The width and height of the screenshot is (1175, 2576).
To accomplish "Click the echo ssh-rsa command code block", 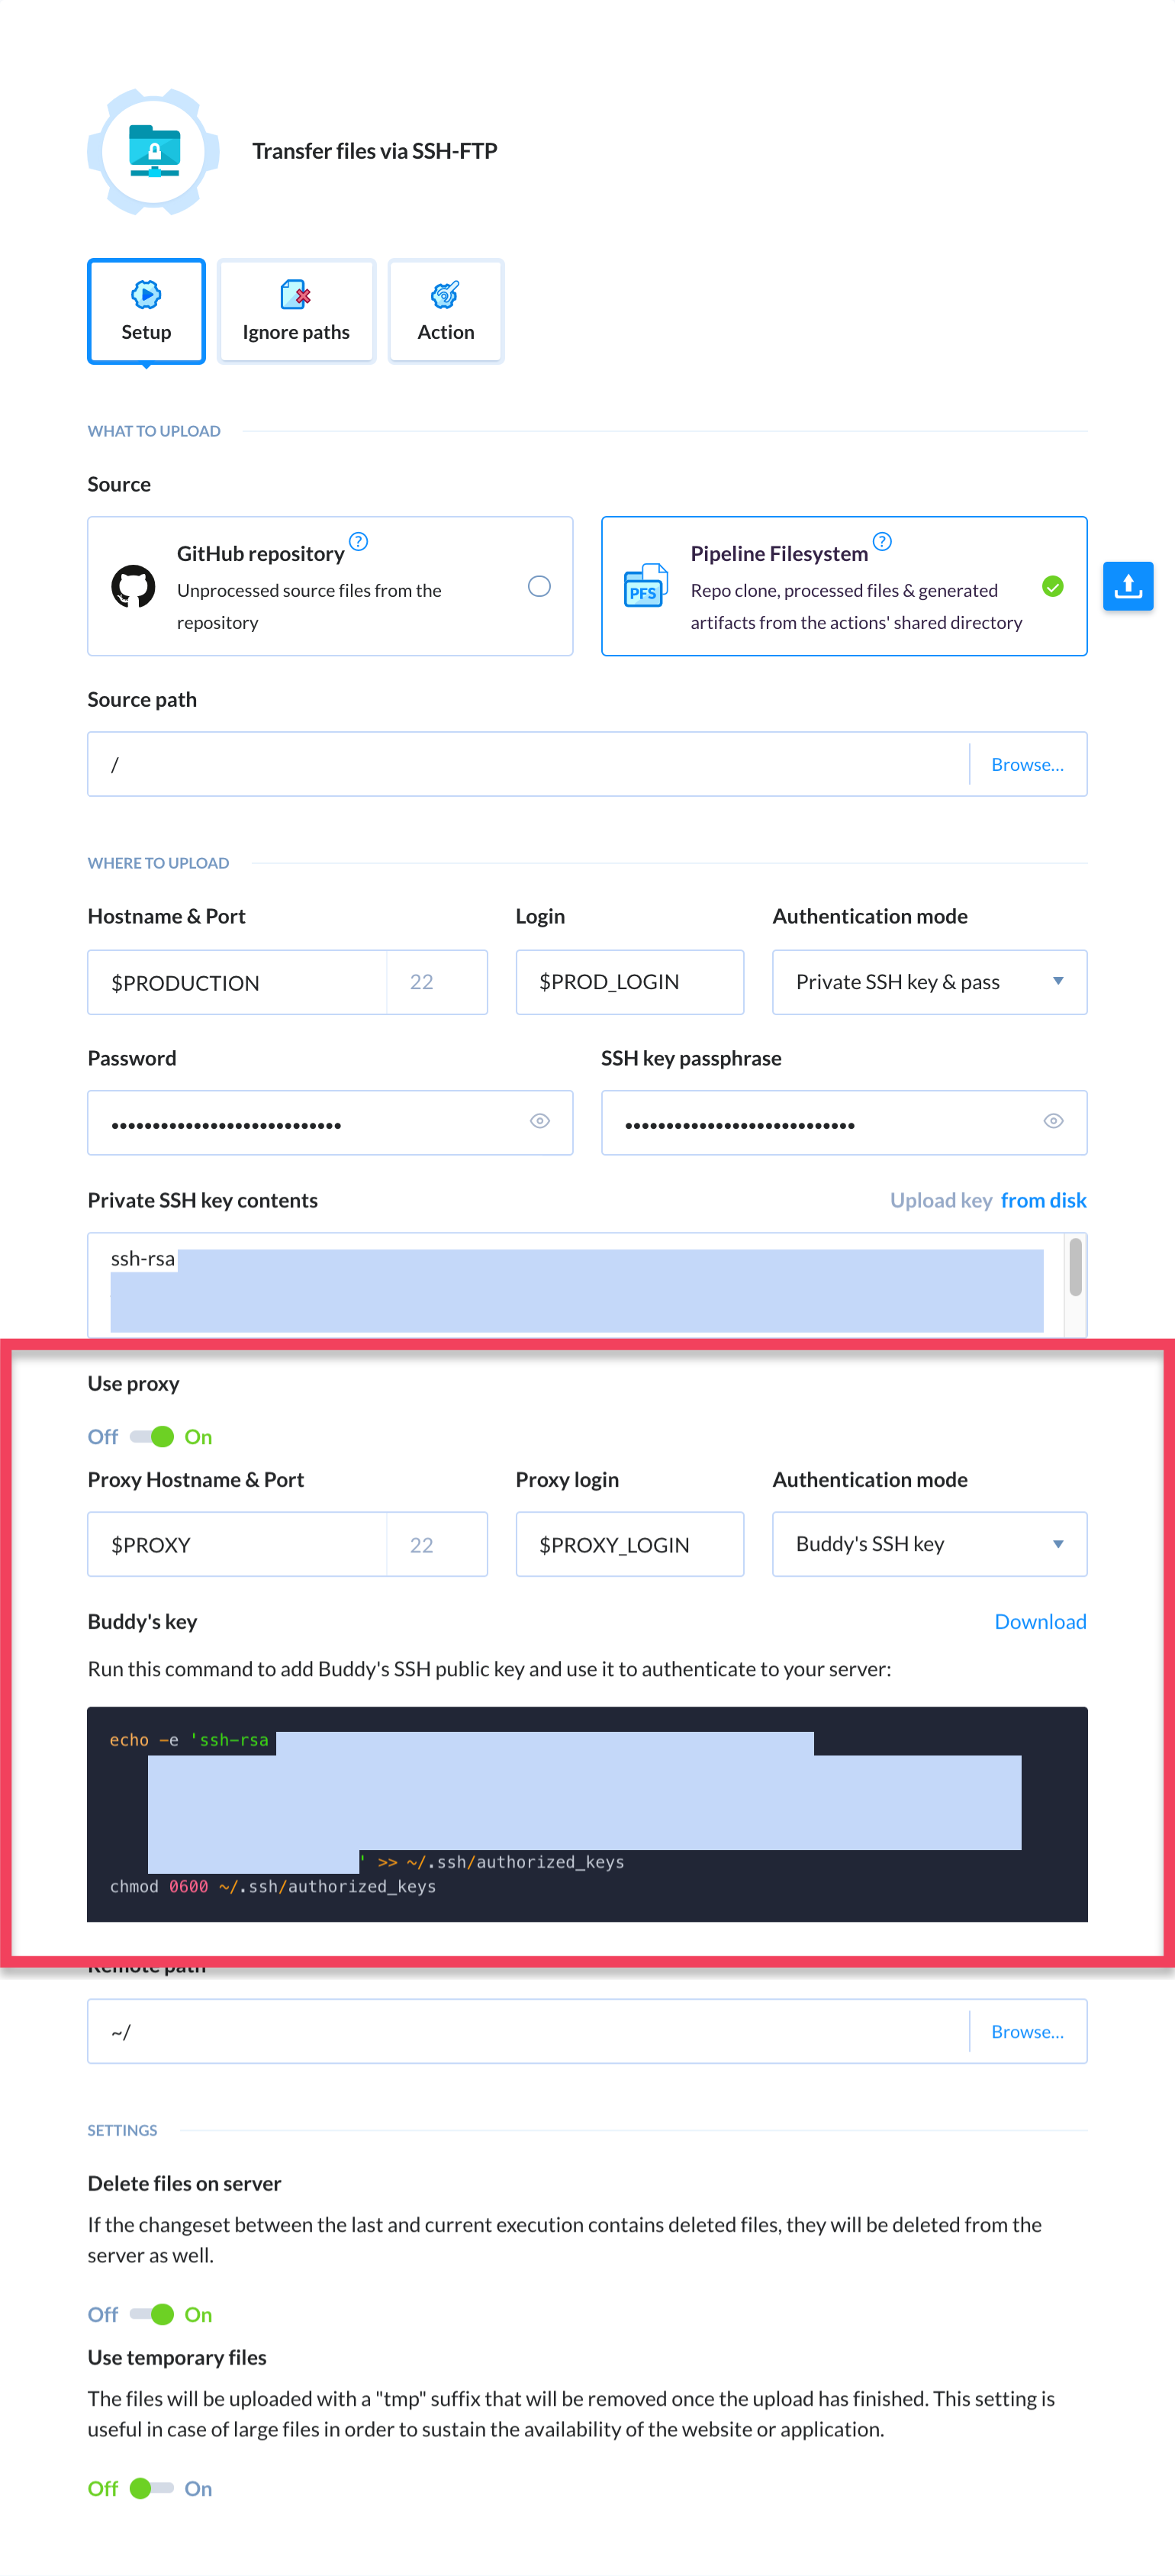I will click(x=587, y=1814).
